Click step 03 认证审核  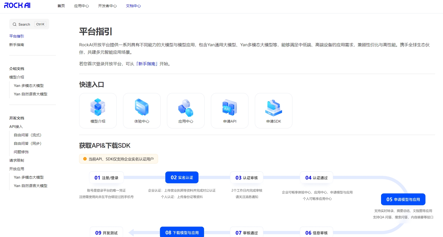point(247,178)
